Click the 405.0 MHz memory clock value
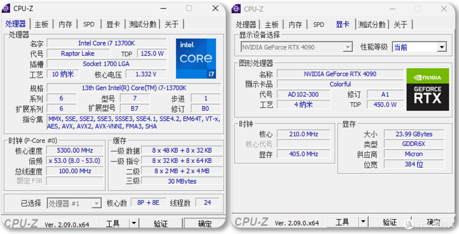 pos(303,154)
